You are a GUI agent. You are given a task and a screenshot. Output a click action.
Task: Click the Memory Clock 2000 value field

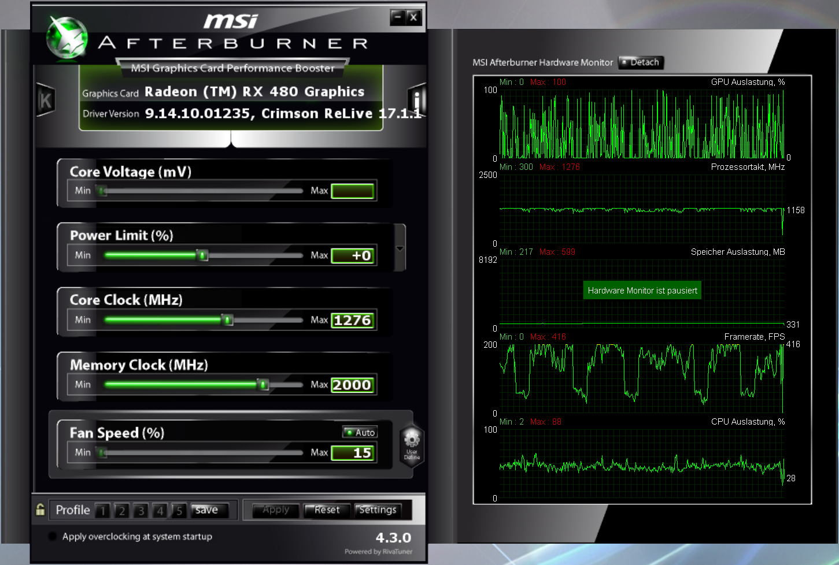coord(352,385)
